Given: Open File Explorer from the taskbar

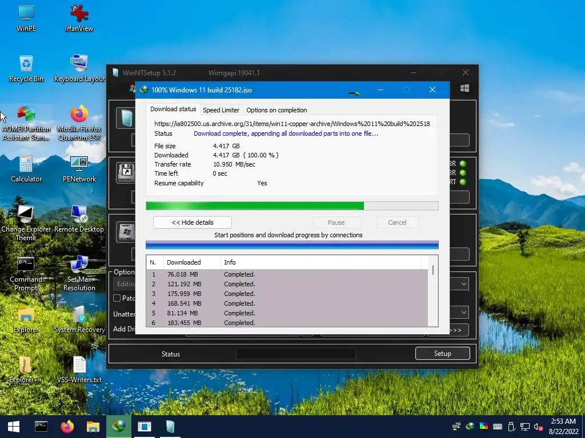Looking at the screenshot, I should pyautogui.click(x=93, y=427).
